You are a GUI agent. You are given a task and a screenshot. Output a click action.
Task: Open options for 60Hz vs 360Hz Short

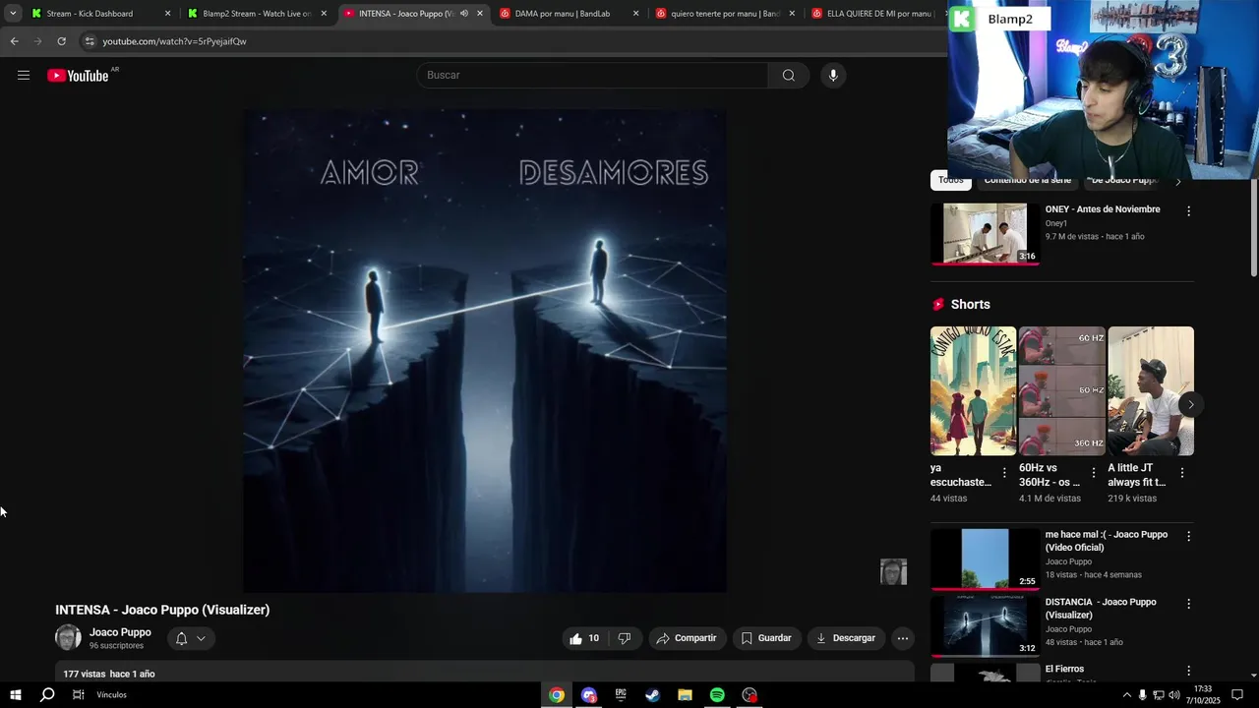(1093, 473)
